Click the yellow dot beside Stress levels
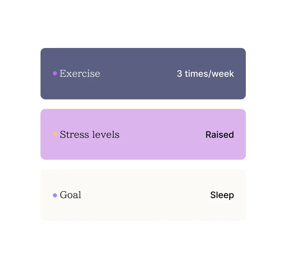287x257 pixels. click(55, 134)
